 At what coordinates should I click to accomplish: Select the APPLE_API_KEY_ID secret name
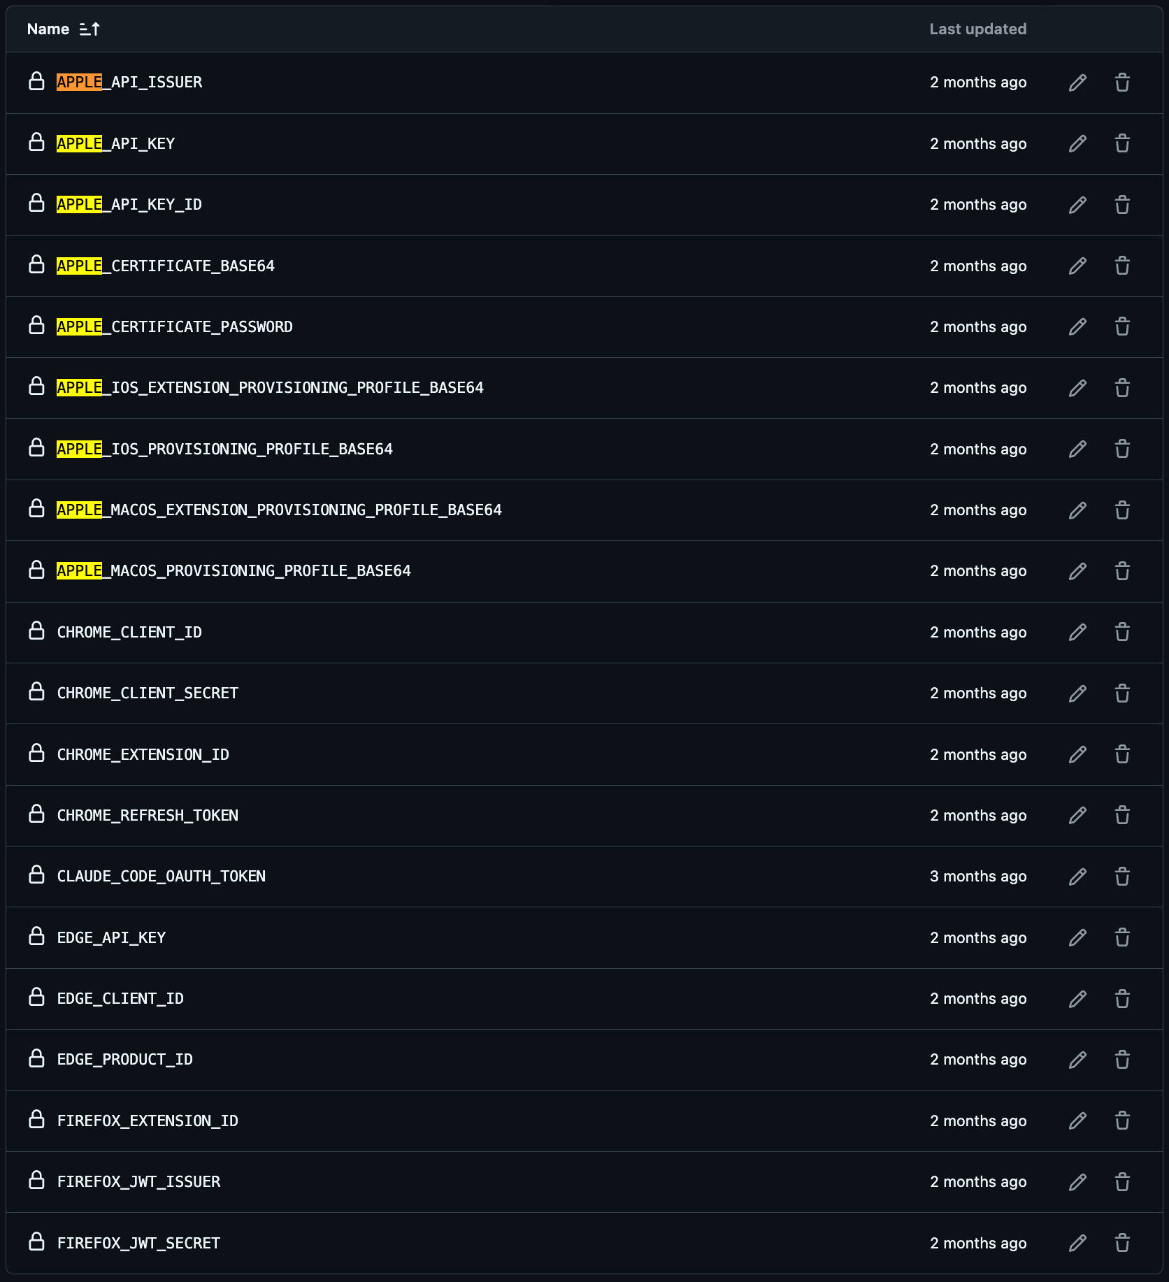point(129,205)
